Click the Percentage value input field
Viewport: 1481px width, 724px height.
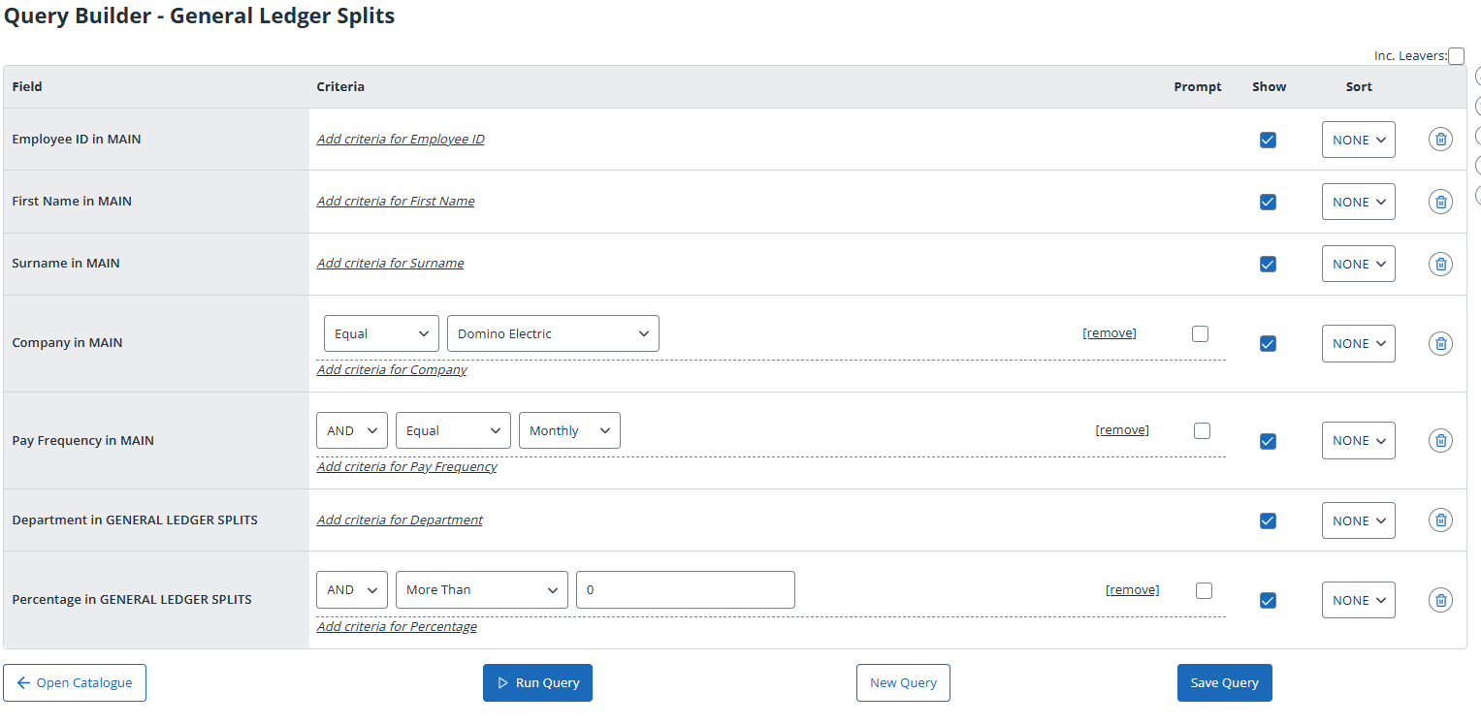(x=686, y=589)
